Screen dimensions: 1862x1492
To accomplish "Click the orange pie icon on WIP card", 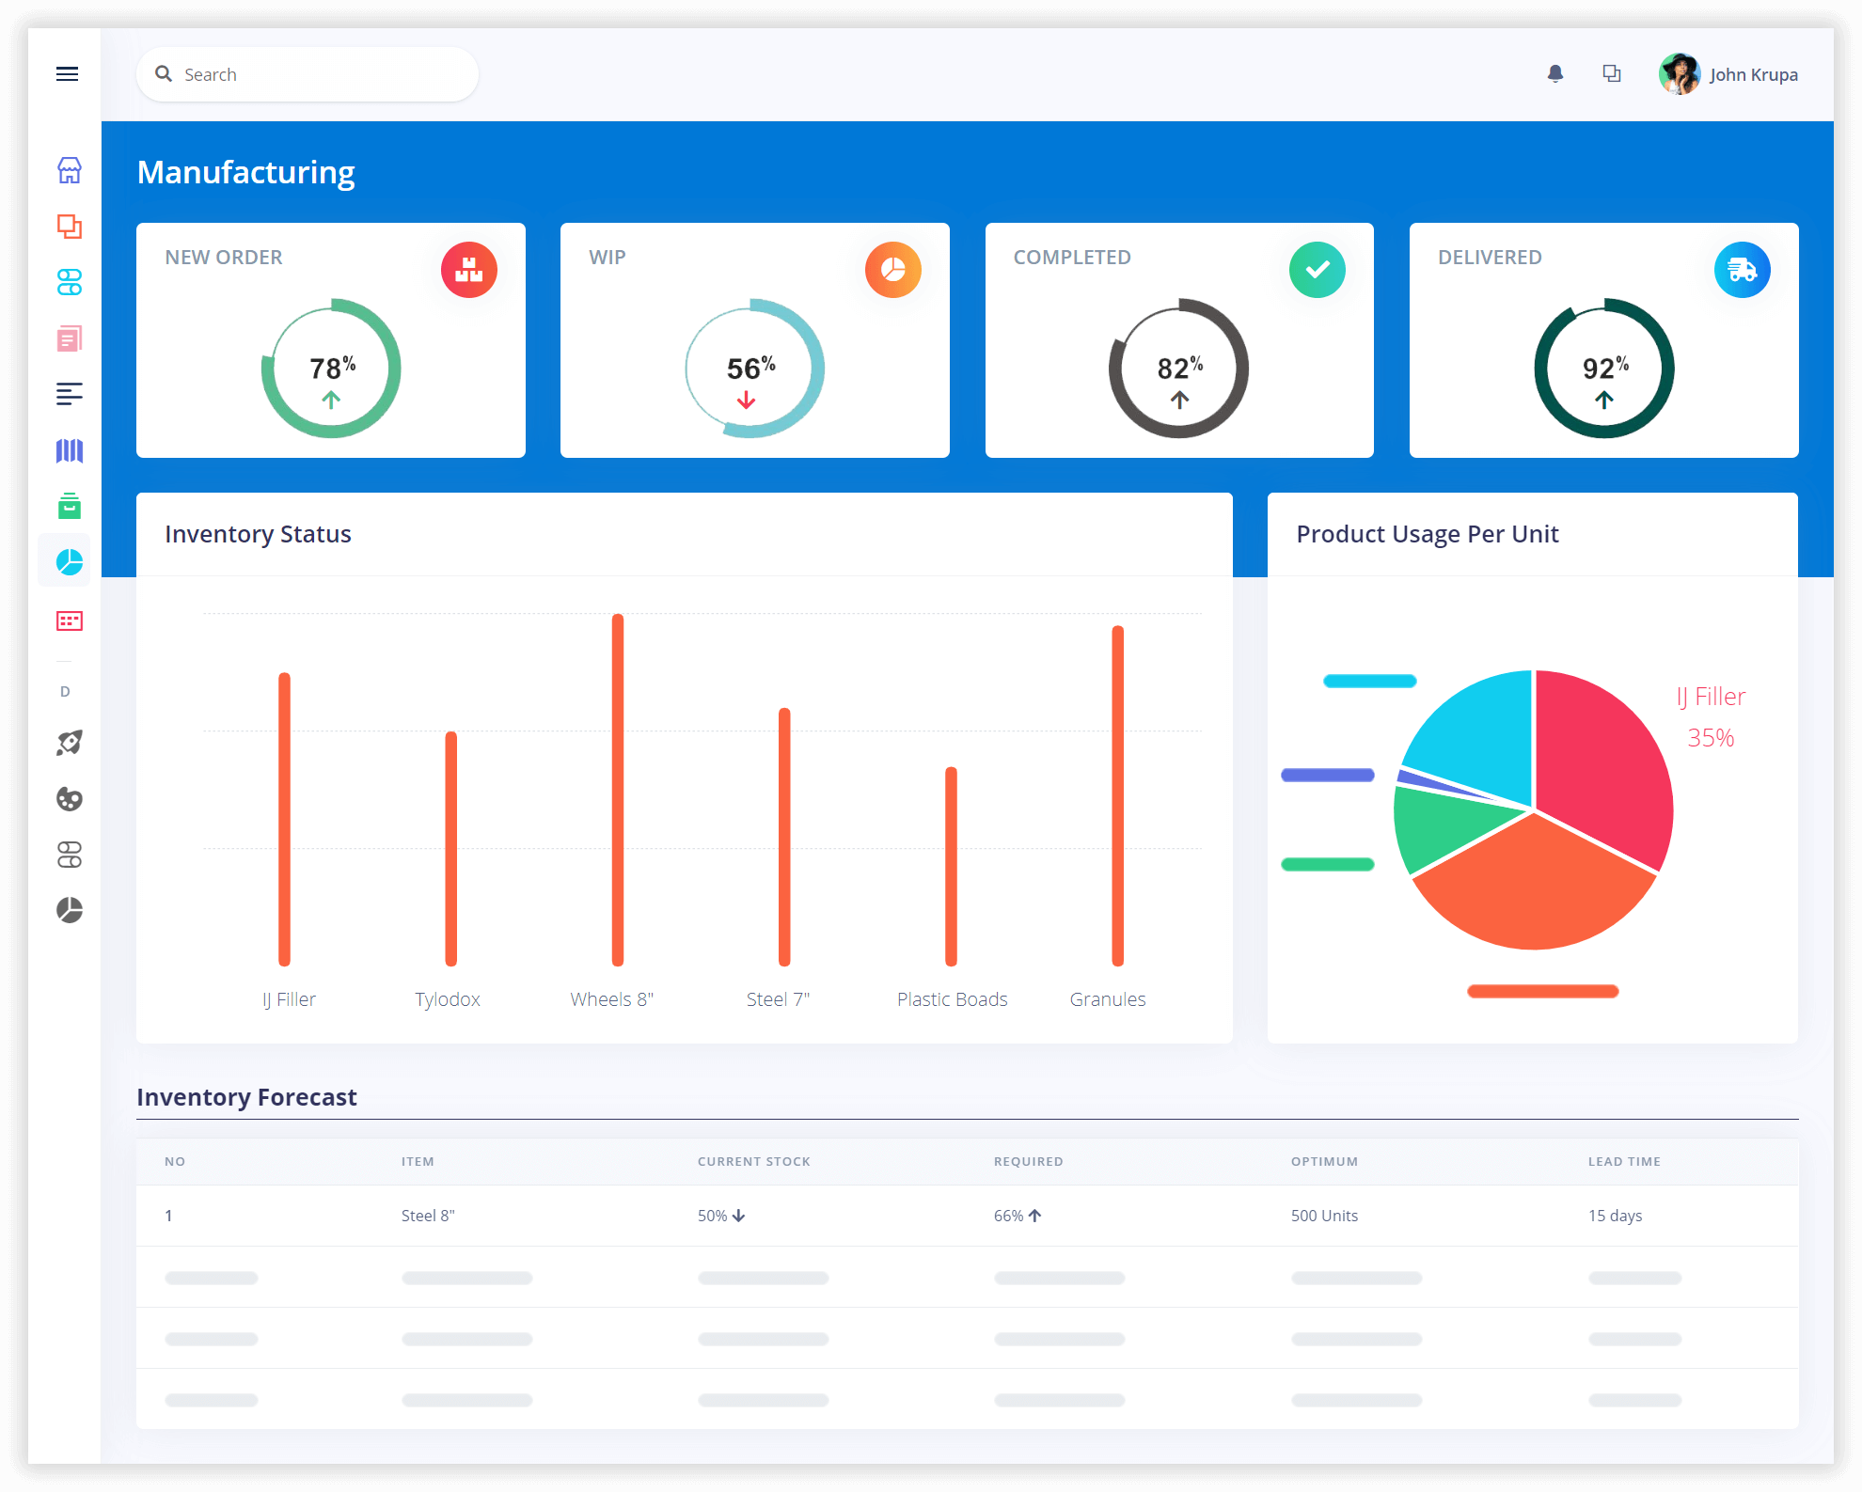I will (x=893, y=270).
